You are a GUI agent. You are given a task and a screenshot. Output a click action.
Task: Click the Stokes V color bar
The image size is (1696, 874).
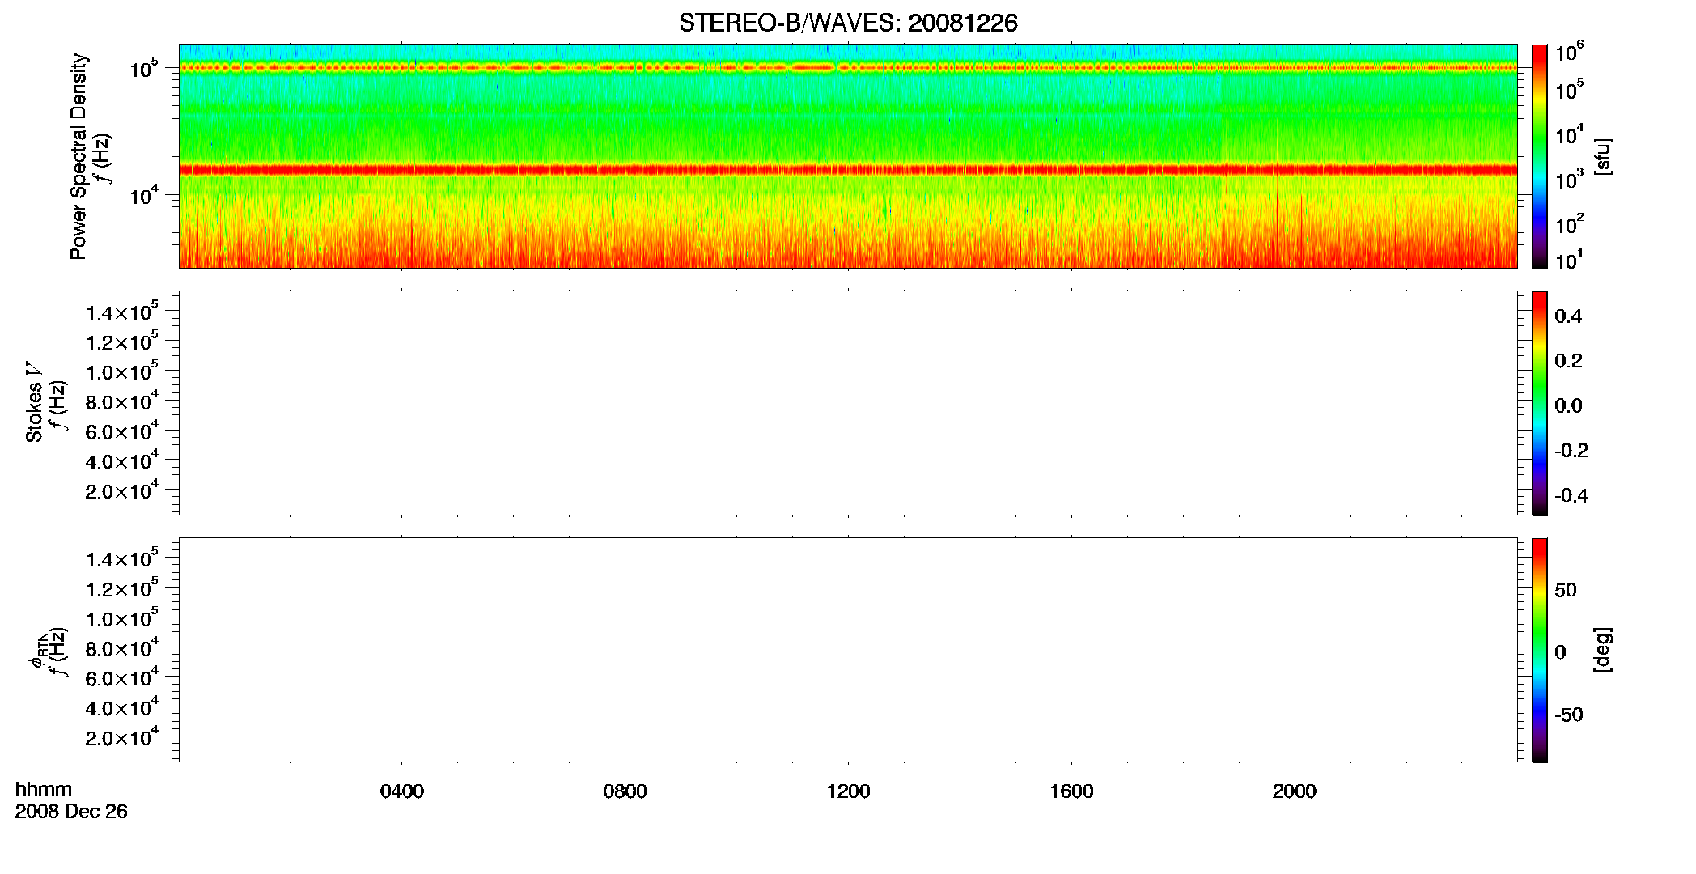1540,403
